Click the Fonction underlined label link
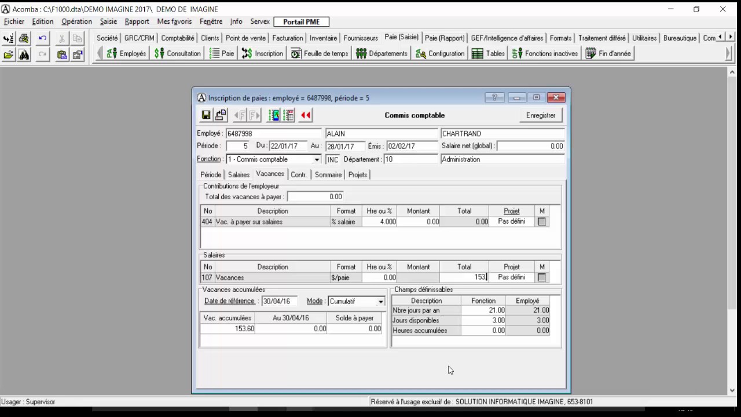Viewport: 741px width, 417px height. (x=209, y=159)
